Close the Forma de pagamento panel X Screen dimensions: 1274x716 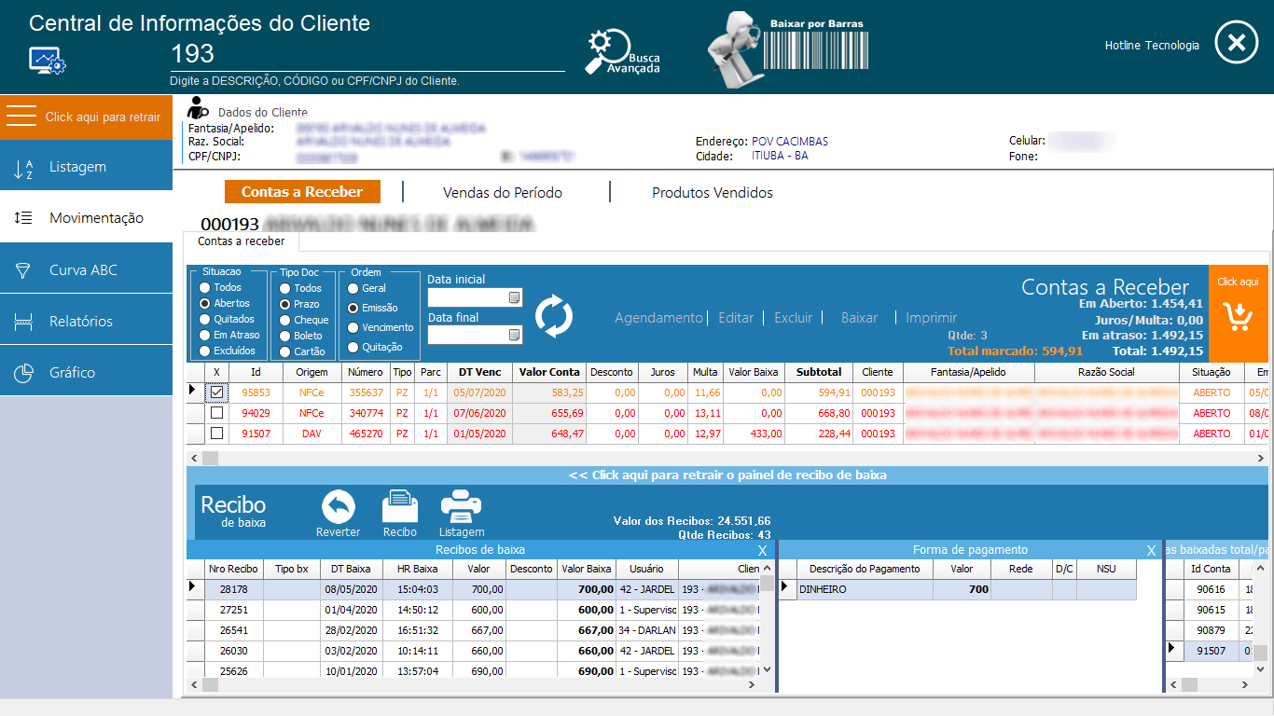[x=1151, y=550]
